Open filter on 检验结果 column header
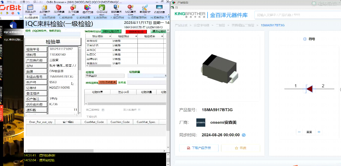 pyautogui.click(x=162, y=36)
